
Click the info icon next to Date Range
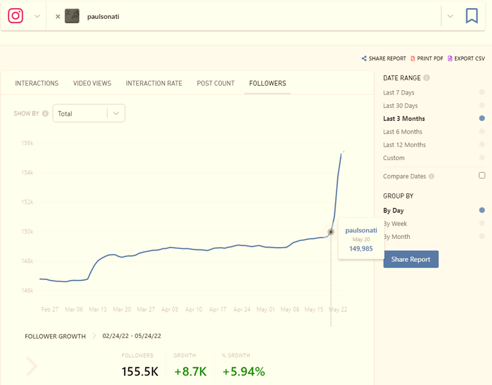coord(426,78)
